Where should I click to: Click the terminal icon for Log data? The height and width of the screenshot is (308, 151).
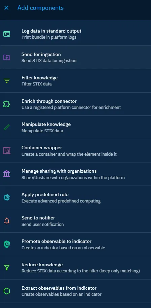click(x=7, y=34)
